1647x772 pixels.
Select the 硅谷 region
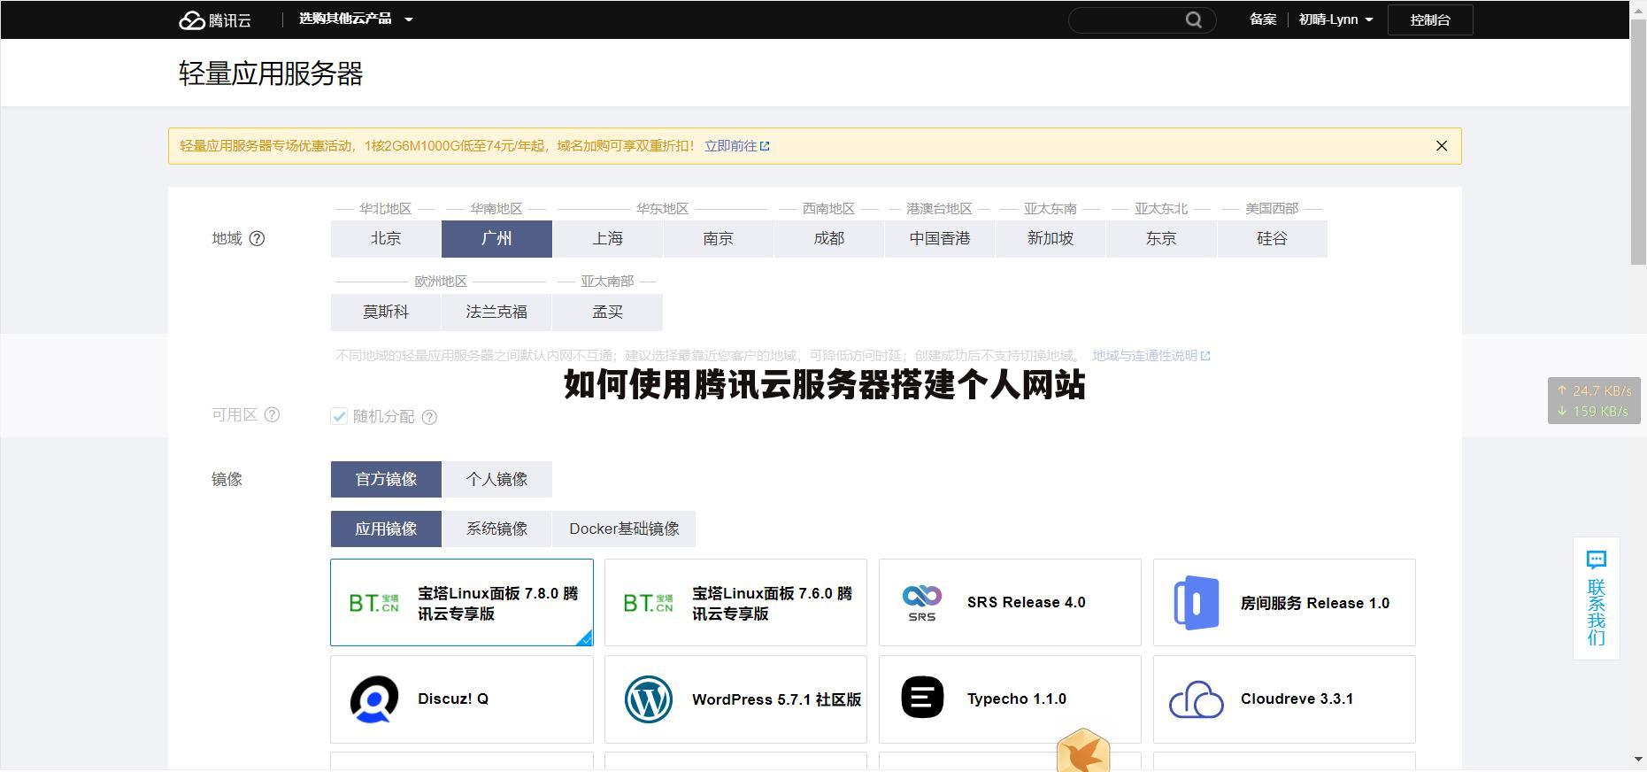1272,239
